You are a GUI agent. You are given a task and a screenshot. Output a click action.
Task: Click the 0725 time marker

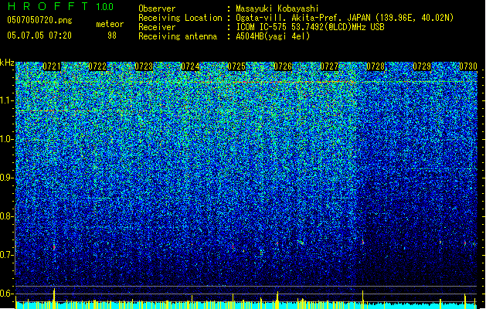point(236,66)
